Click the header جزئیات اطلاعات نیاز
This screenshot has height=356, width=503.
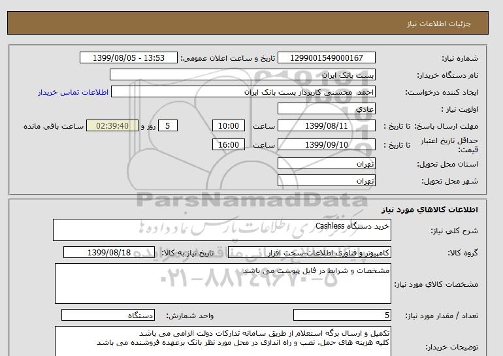[x=438, y=24]
